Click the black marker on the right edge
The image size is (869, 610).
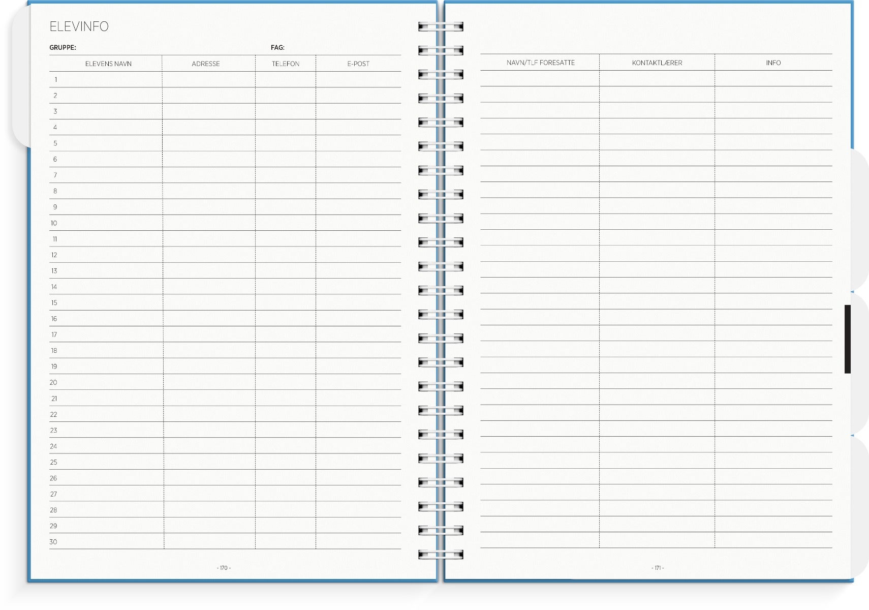[847, 339]
